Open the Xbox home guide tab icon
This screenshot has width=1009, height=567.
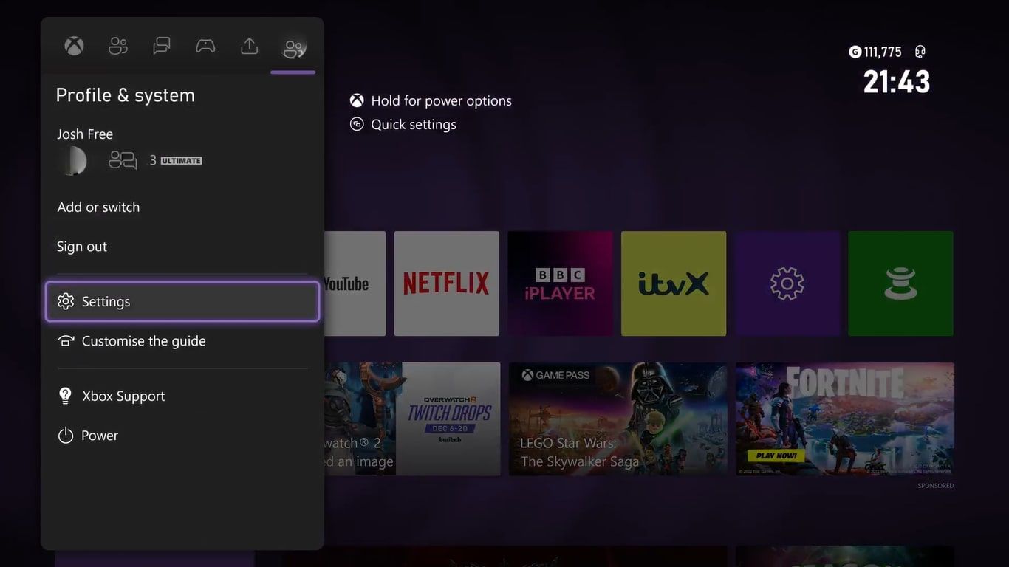pos(74,47)
